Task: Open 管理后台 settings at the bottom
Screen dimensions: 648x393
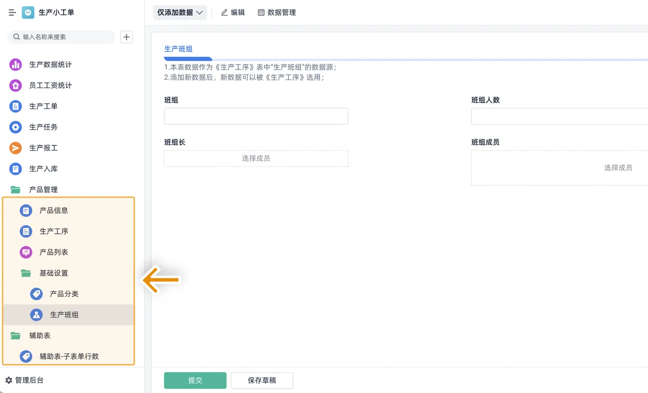Action: pos(25,381)
